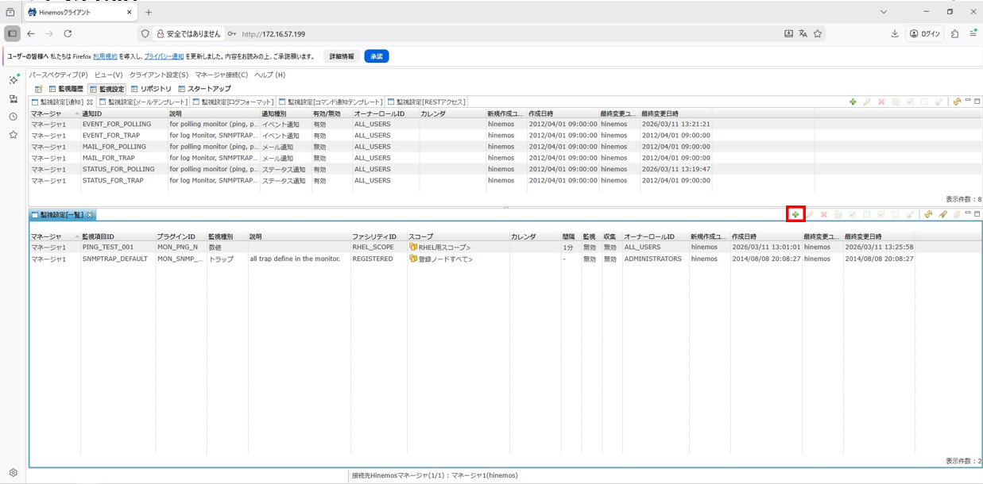Open the プライバシー通知 link
The width and height of the screenshot is (983, 484).
[164, 56]
